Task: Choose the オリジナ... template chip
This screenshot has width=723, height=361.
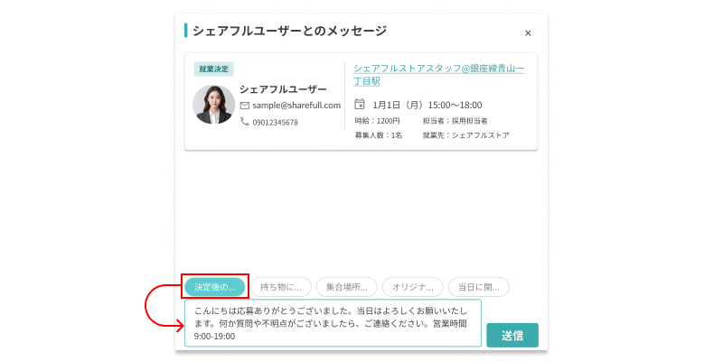Action: click(412, 287)
